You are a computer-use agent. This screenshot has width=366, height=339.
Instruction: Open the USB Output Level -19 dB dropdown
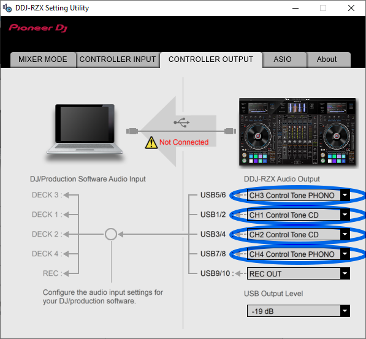299,311
